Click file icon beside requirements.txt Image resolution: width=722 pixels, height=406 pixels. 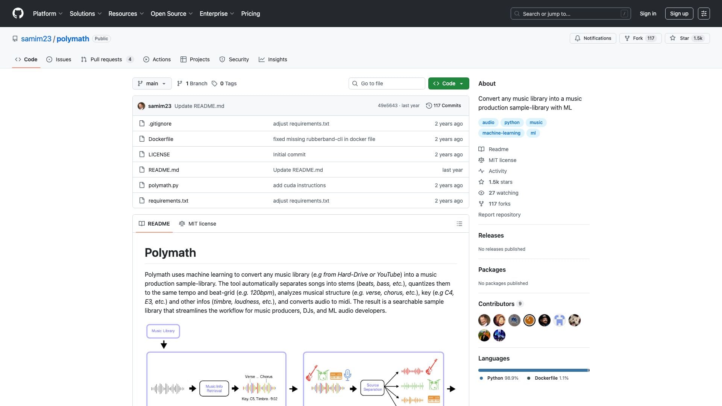click(x=142, y=200)
